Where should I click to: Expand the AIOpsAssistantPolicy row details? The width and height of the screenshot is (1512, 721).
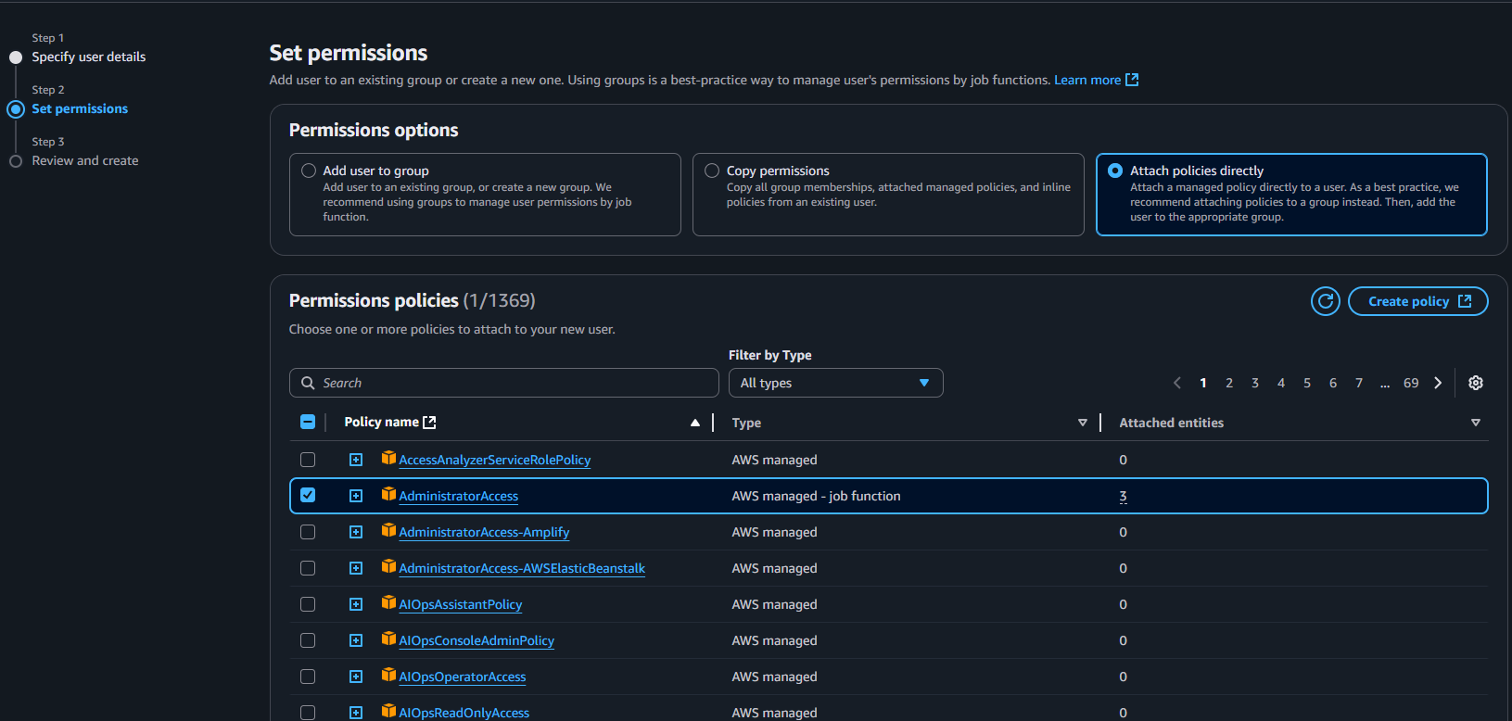(x=356, y=604)
